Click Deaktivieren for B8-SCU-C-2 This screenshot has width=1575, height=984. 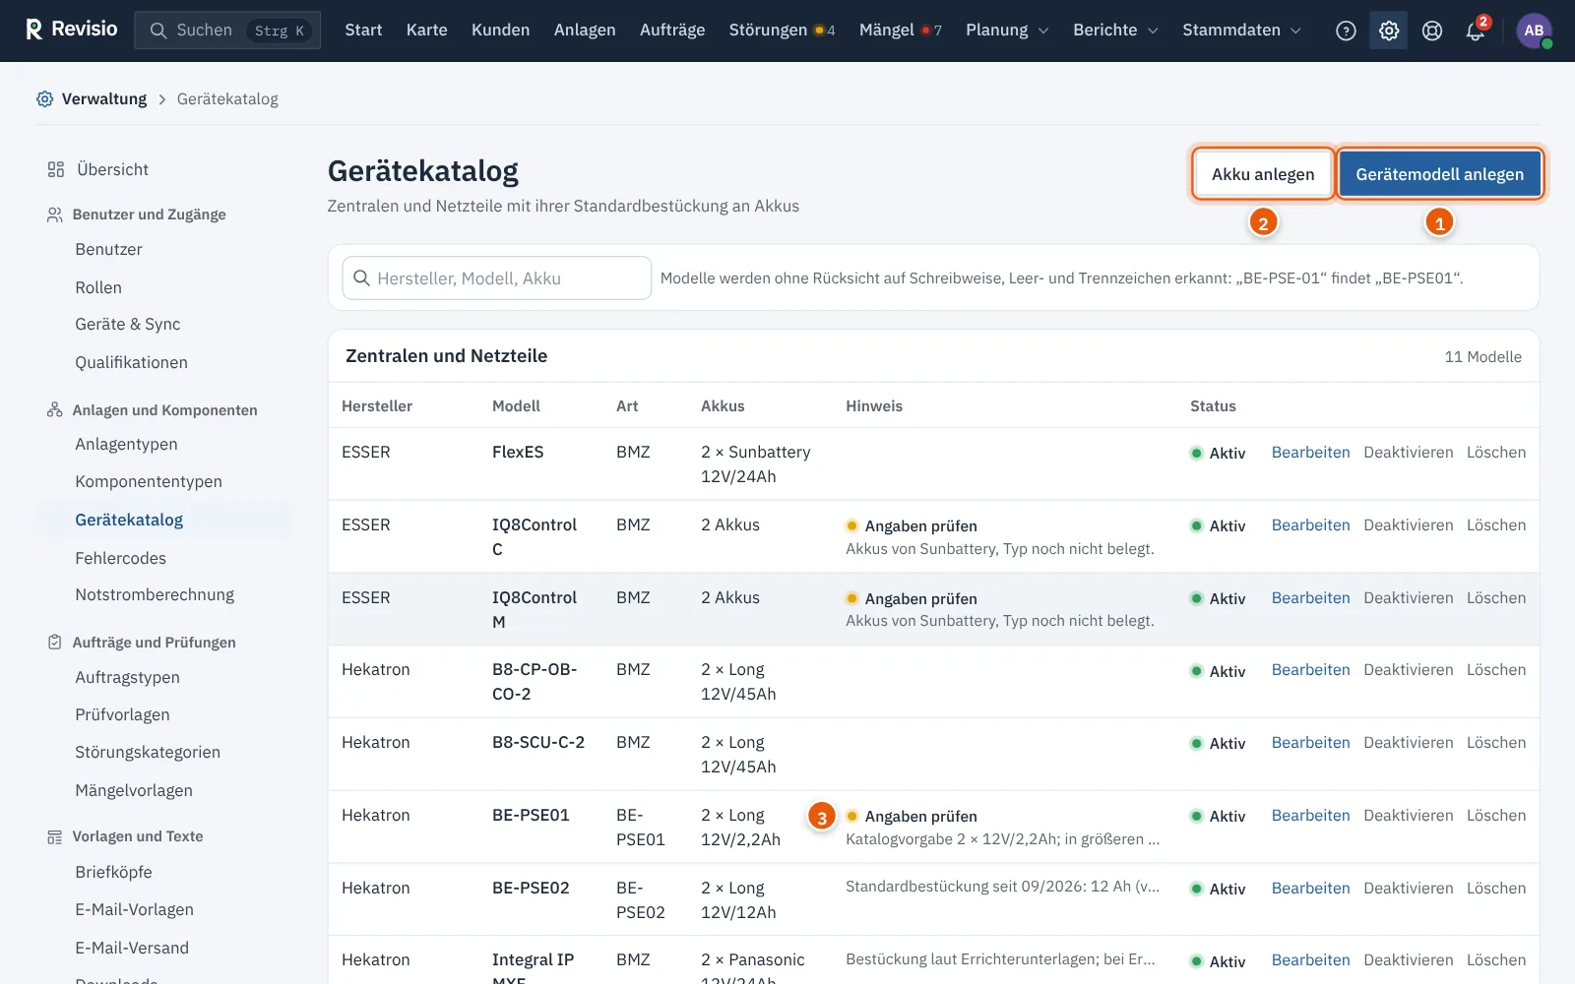pos(1408,743)
